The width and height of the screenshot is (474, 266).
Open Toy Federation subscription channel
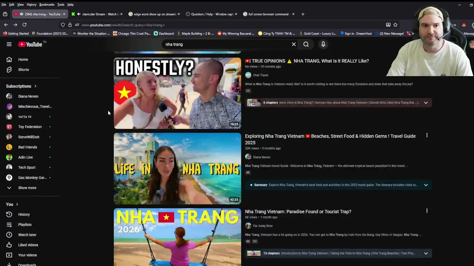[30, 127]
